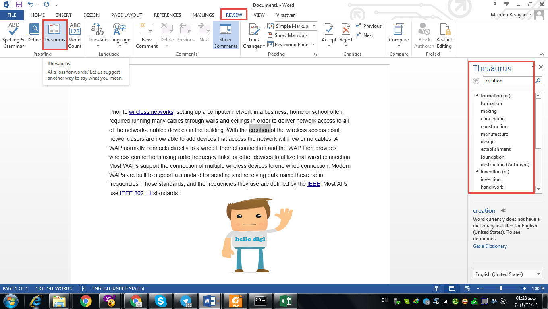Click the Get a Dictionary link
Image resolution: width=548 pixels, height=309 pixels.
coord(490,246)
